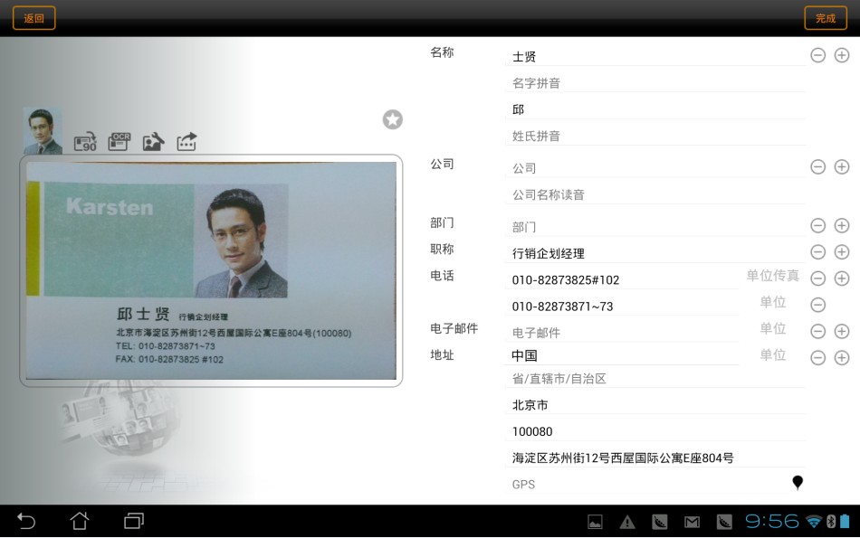Add another company field with plus button

point(841,167)
